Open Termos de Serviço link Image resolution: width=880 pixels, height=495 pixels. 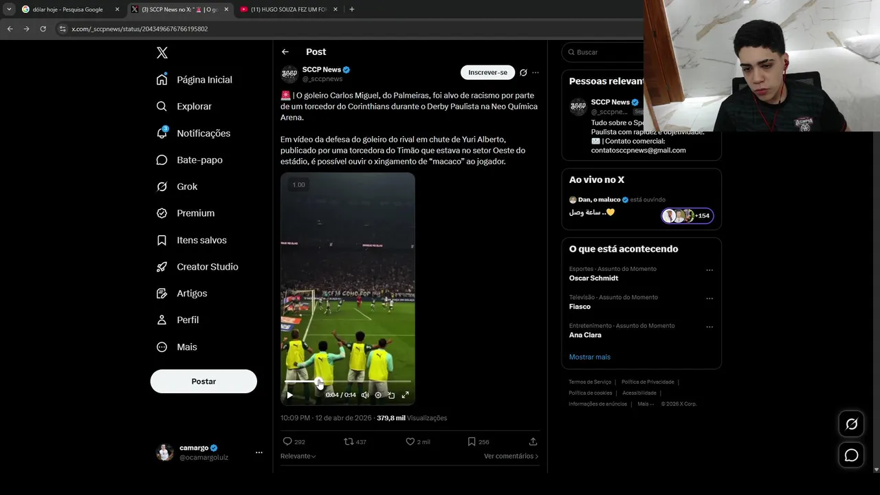coord(590,382)
